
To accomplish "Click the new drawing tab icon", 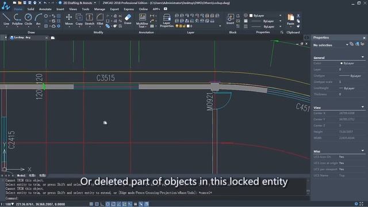I will [53, 38].
